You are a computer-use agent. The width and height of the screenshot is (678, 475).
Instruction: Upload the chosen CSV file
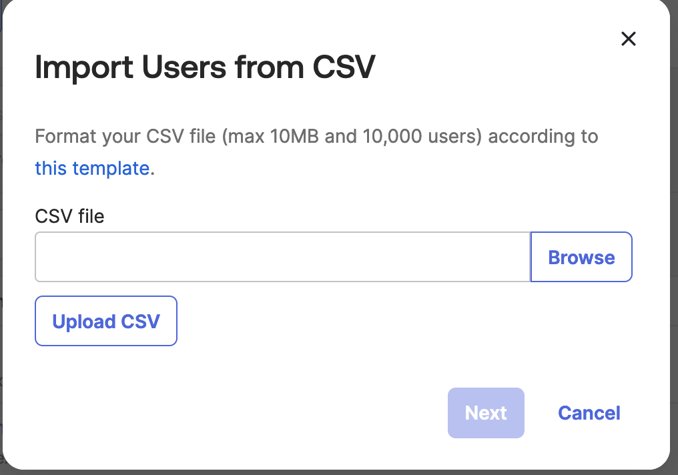pos(106,322)
